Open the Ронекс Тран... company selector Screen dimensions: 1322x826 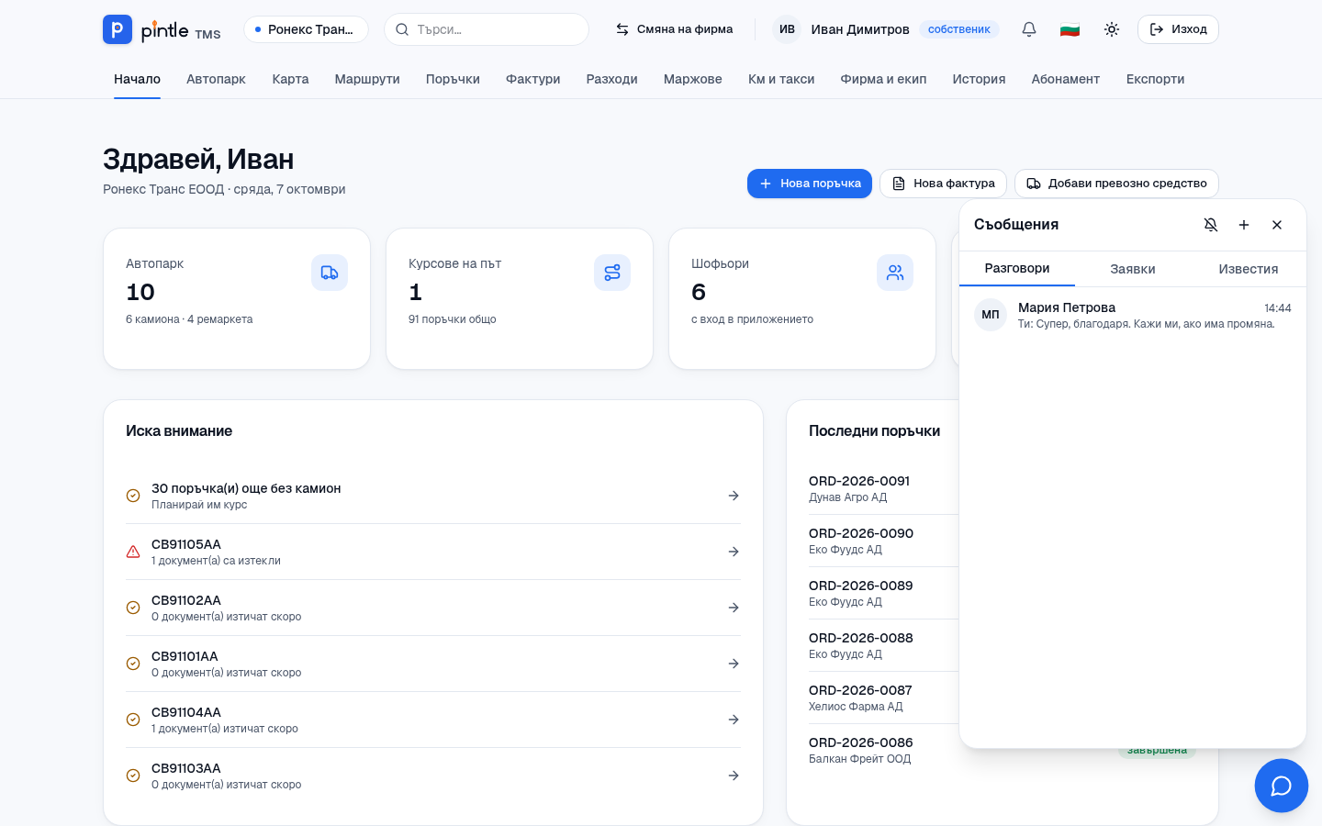coord(306,29)
